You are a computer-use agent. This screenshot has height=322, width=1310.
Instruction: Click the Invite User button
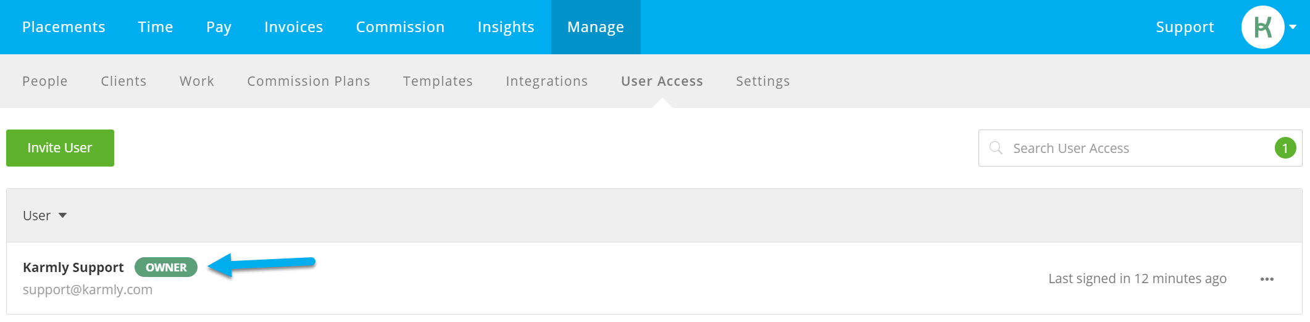[x=60, y=148]
